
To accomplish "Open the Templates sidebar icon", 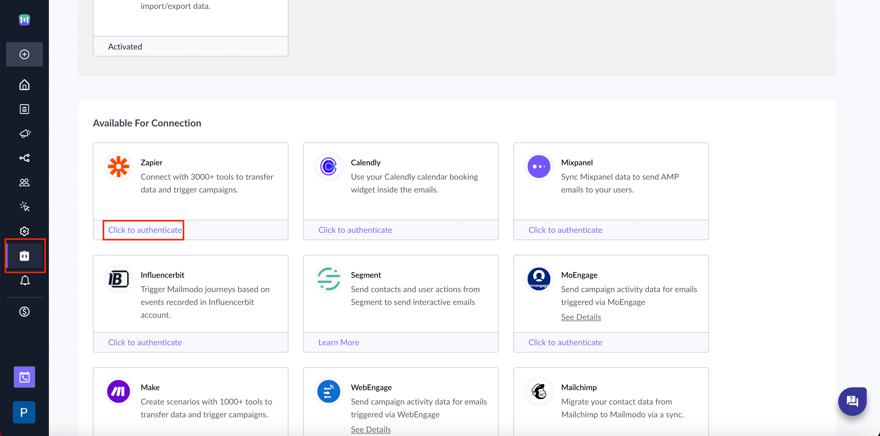I will tap(24, 109).
